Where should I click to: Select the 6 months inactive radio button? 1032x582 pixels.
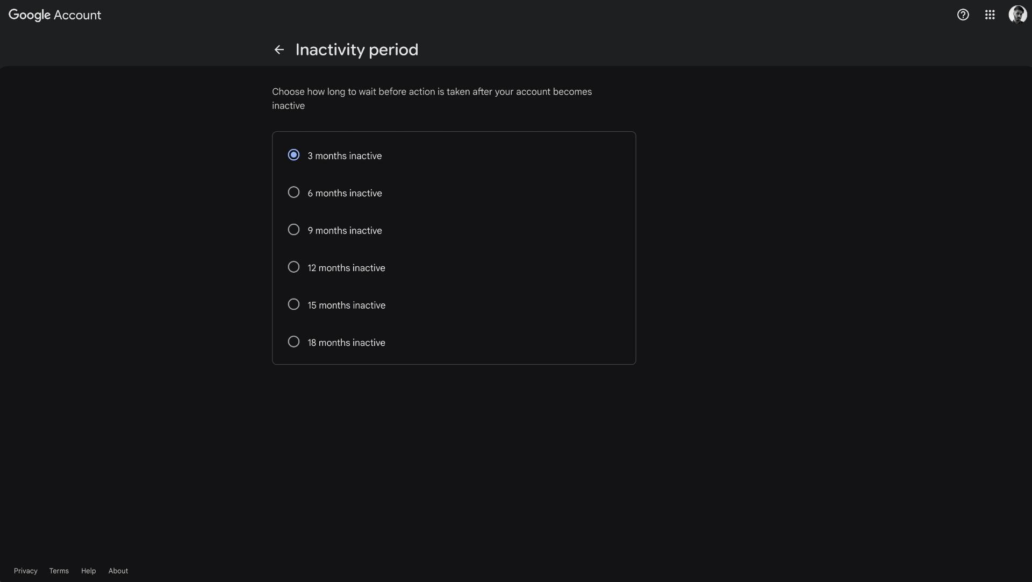click(x=293, y=192)
